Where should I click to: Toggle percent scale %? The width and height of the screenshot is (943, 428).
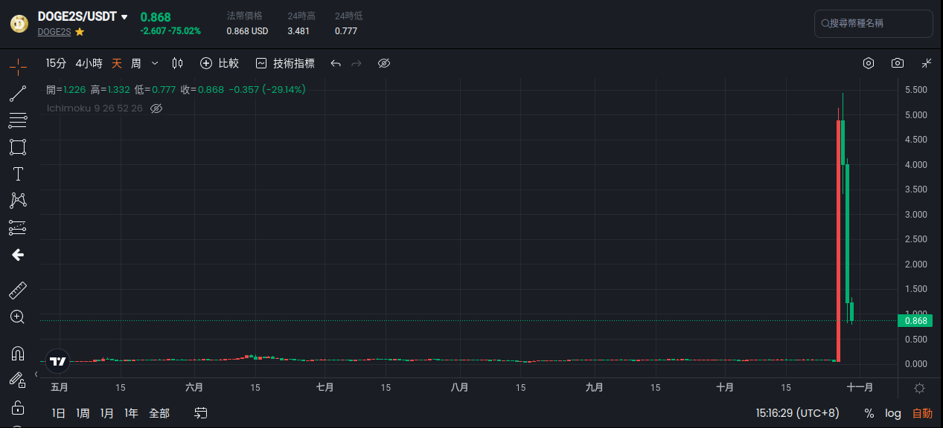click(869, 413)
